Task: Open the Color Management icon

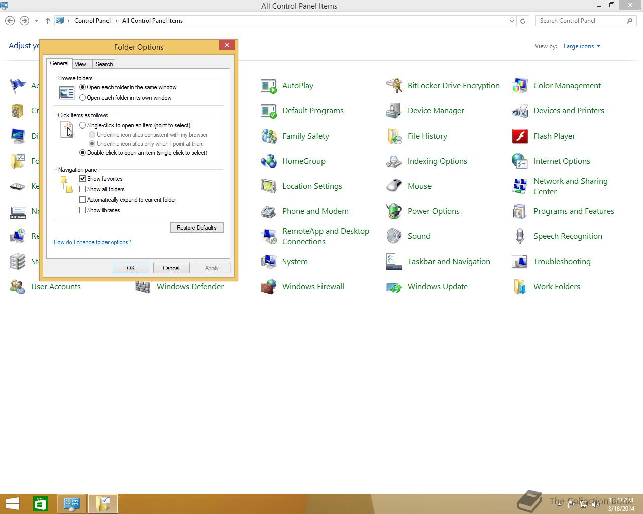Action: (520, 86)
